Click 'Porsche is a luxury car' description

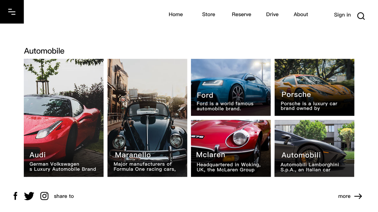(x=309, y=106)
